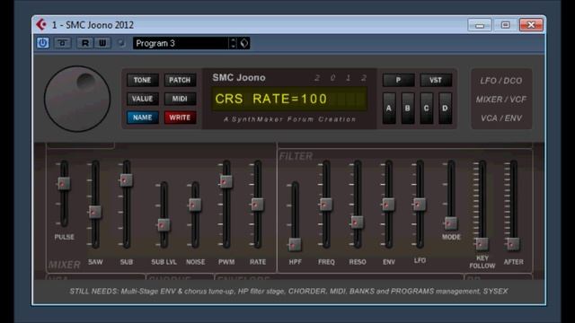The width and height of the screenshot is (575, 323).
Task: Toggle the plugin power/bypass button
Action: [x=43, y=43]
